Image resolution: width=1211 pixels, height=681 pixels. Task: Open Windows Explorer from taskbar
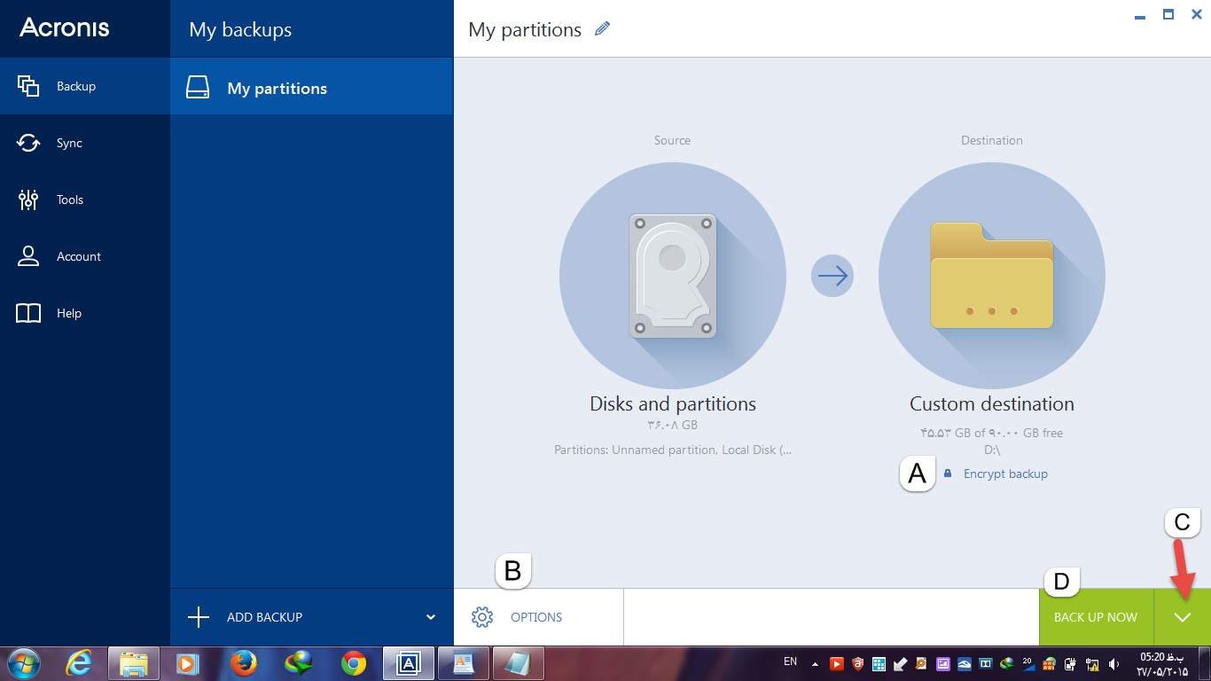click(x=134, y=663)
